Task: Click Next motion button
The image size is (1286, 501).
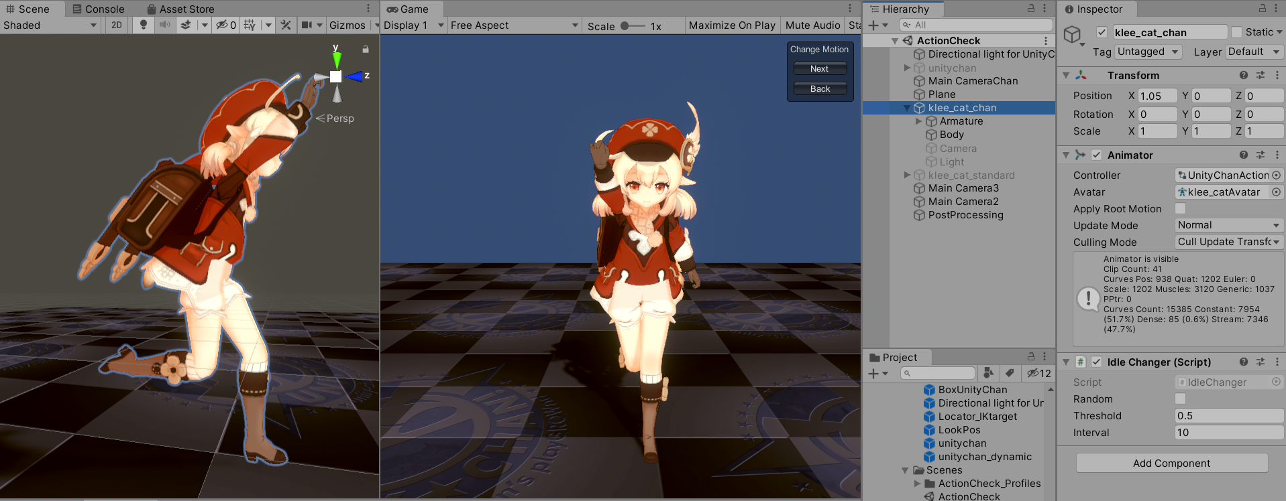Action: coord(820,68)
